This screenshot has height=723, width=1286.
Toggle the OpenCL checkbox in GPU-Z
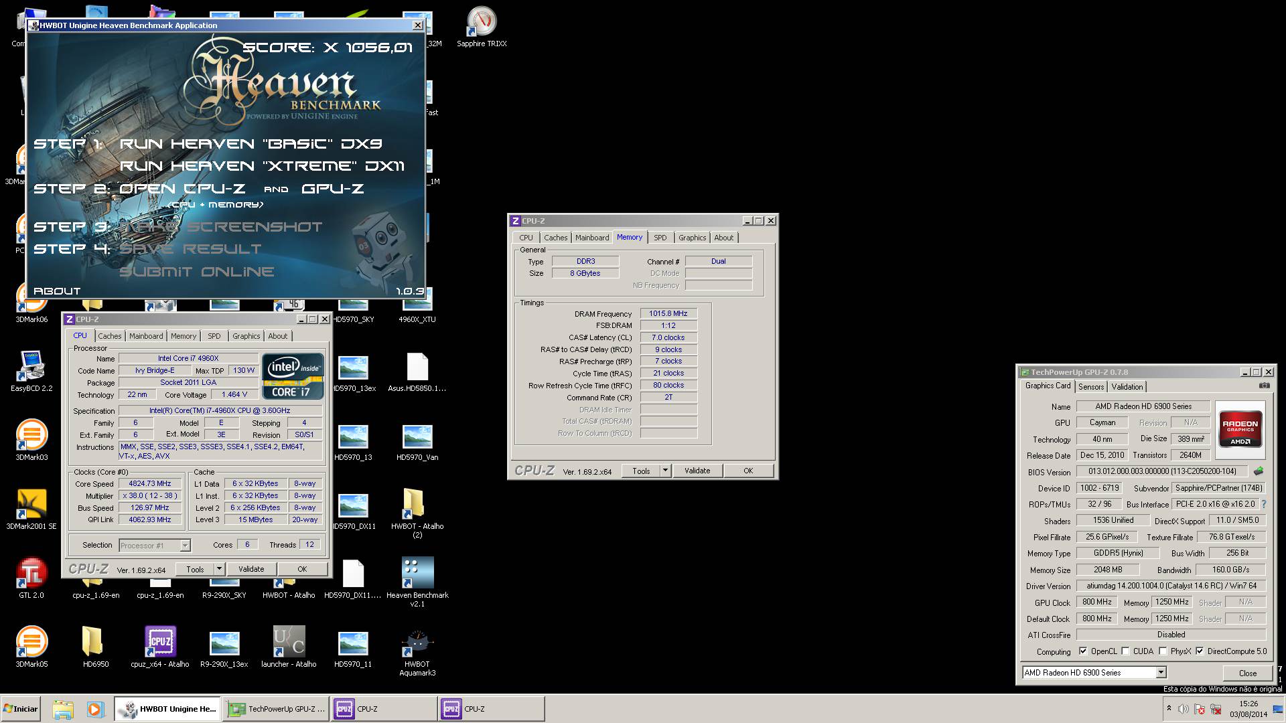(x=1082, y=651)
